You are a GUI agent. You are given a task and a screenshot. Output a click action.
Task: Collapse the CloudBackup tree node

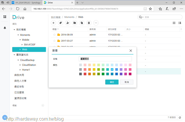tap(18, 60)
